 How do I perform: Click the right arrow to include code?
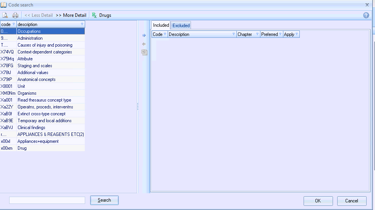[x=144, y=36]
